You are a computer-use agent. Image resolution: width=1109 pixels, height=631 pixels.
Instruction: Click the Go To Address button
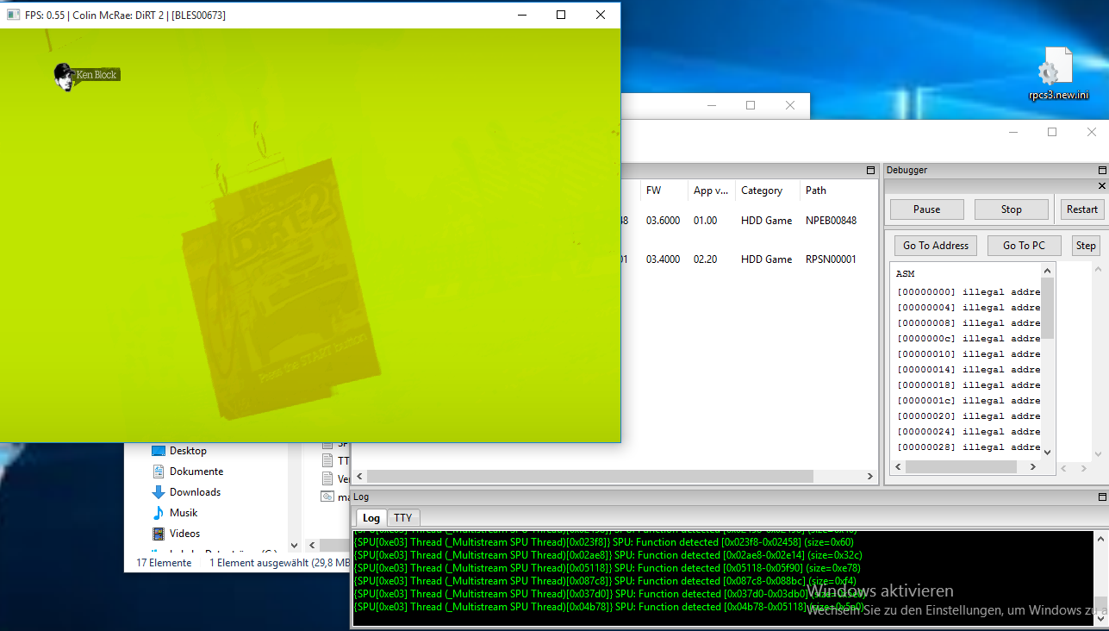pyautogui.click(x=936, y=246)
